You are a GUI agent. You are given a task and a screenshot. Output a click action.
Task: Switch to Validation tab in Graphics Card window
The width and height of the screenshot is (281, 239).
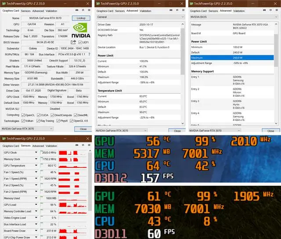(51, 11)
